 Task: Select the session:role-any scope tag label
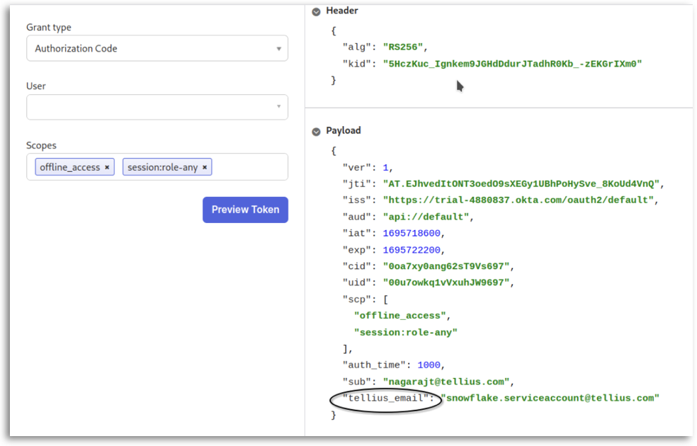(163, 167)
